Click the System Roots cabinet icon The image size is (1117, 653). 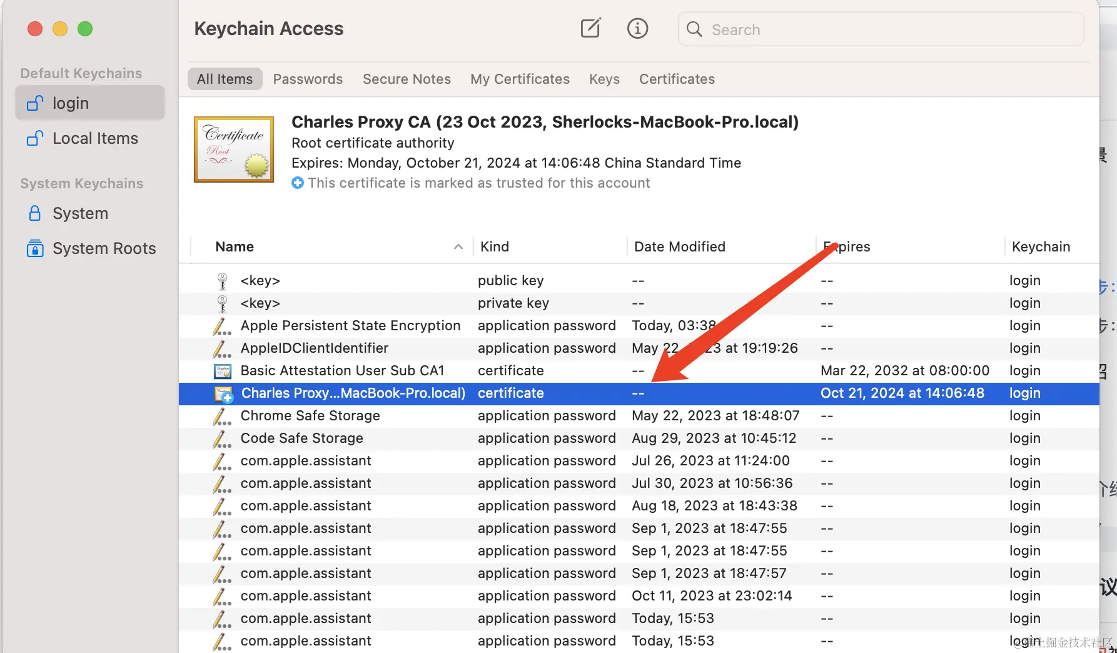(35, 248)
